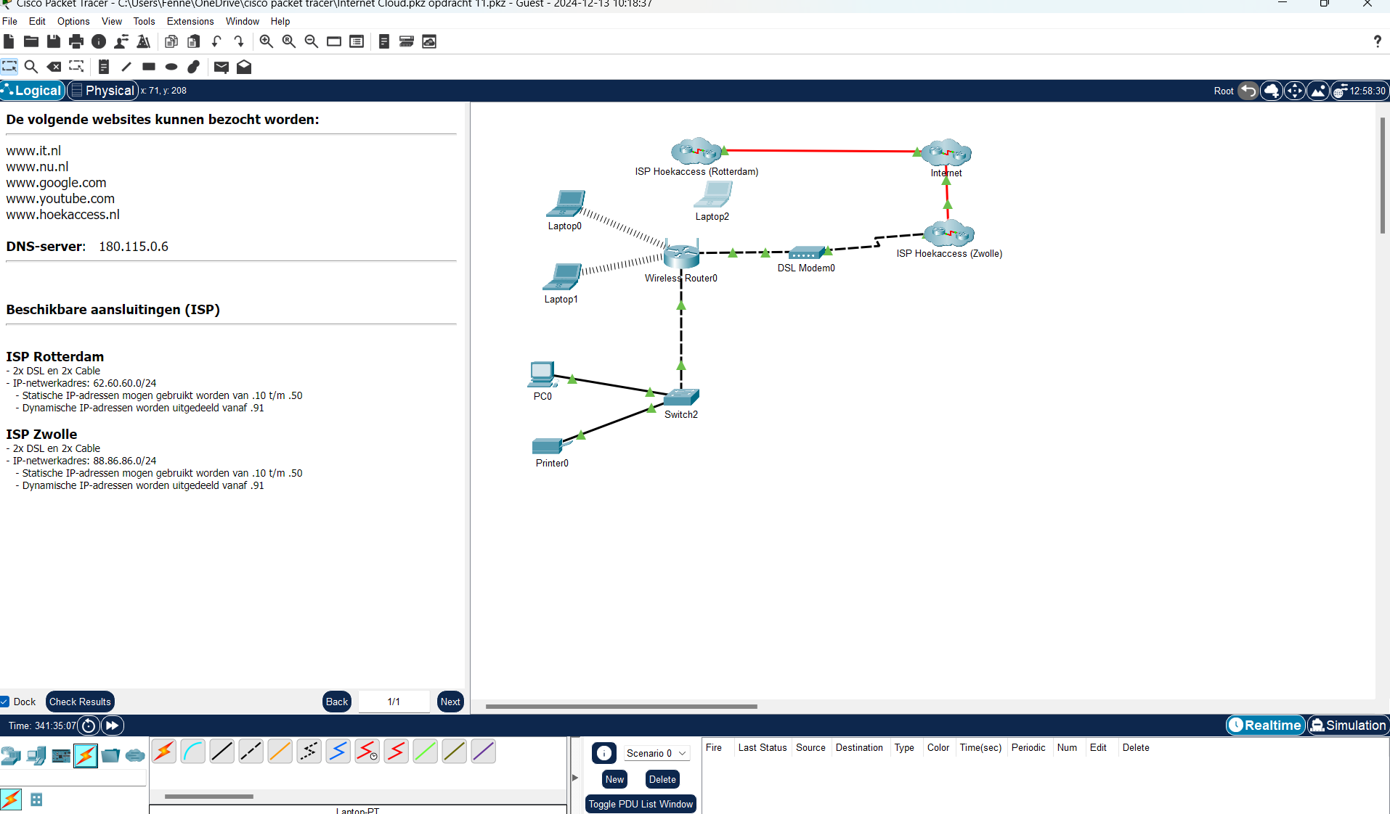Screen dimensions: 1390x814
Task: Click the Zoom In magnifier icon
Action: (267, 41)
